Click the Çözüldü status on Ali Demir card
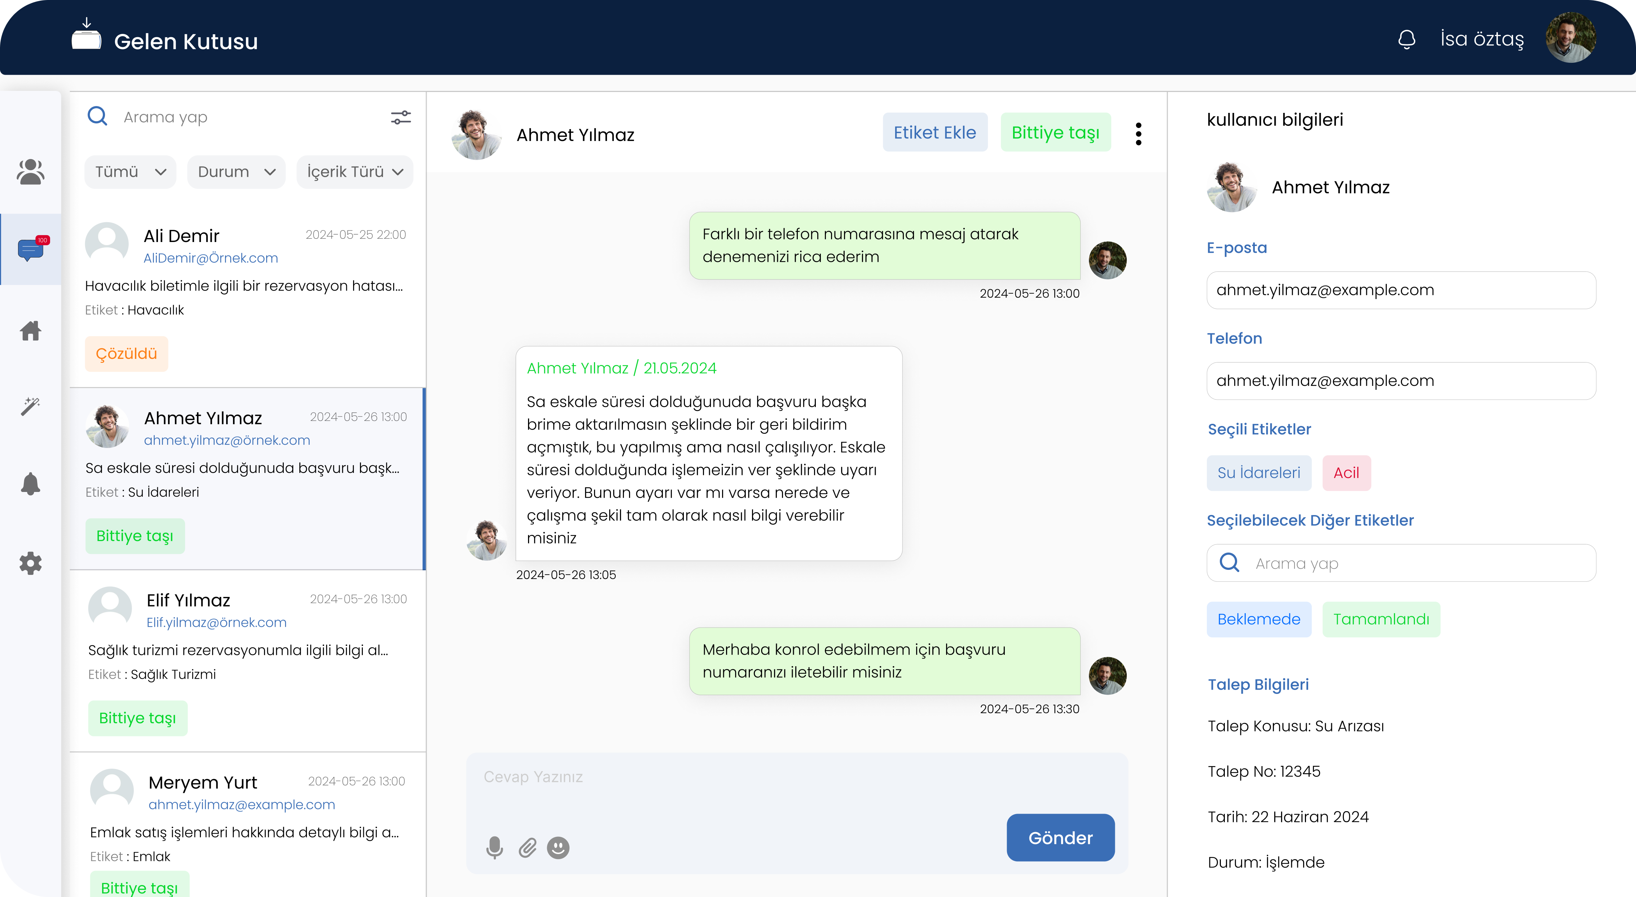 point(126,353)
